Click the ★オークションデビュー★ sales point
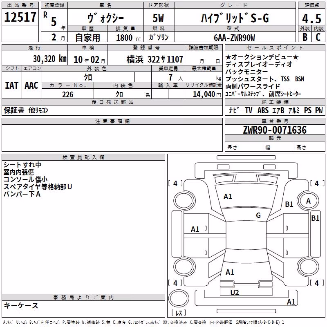This screenshot has height=327, width=327. point(262,57)
